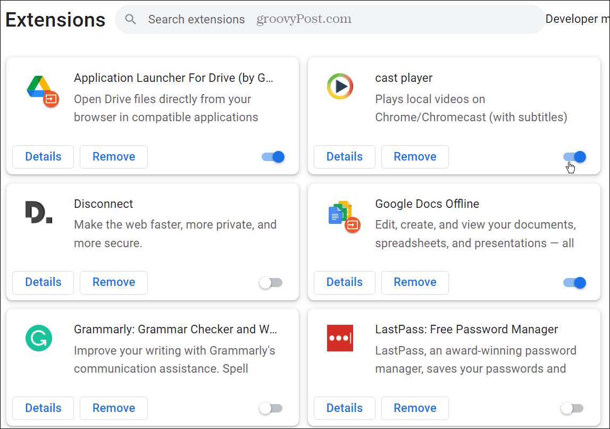This screenshot has width=610, height=429.
Task: Click the Search extensions field
Action: (x=330, y=19)
